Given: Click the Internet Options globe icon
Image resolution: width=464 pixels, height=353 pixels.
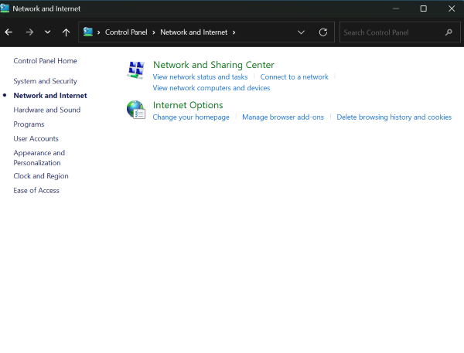Looking at the screenshot, I should point(135,110).
